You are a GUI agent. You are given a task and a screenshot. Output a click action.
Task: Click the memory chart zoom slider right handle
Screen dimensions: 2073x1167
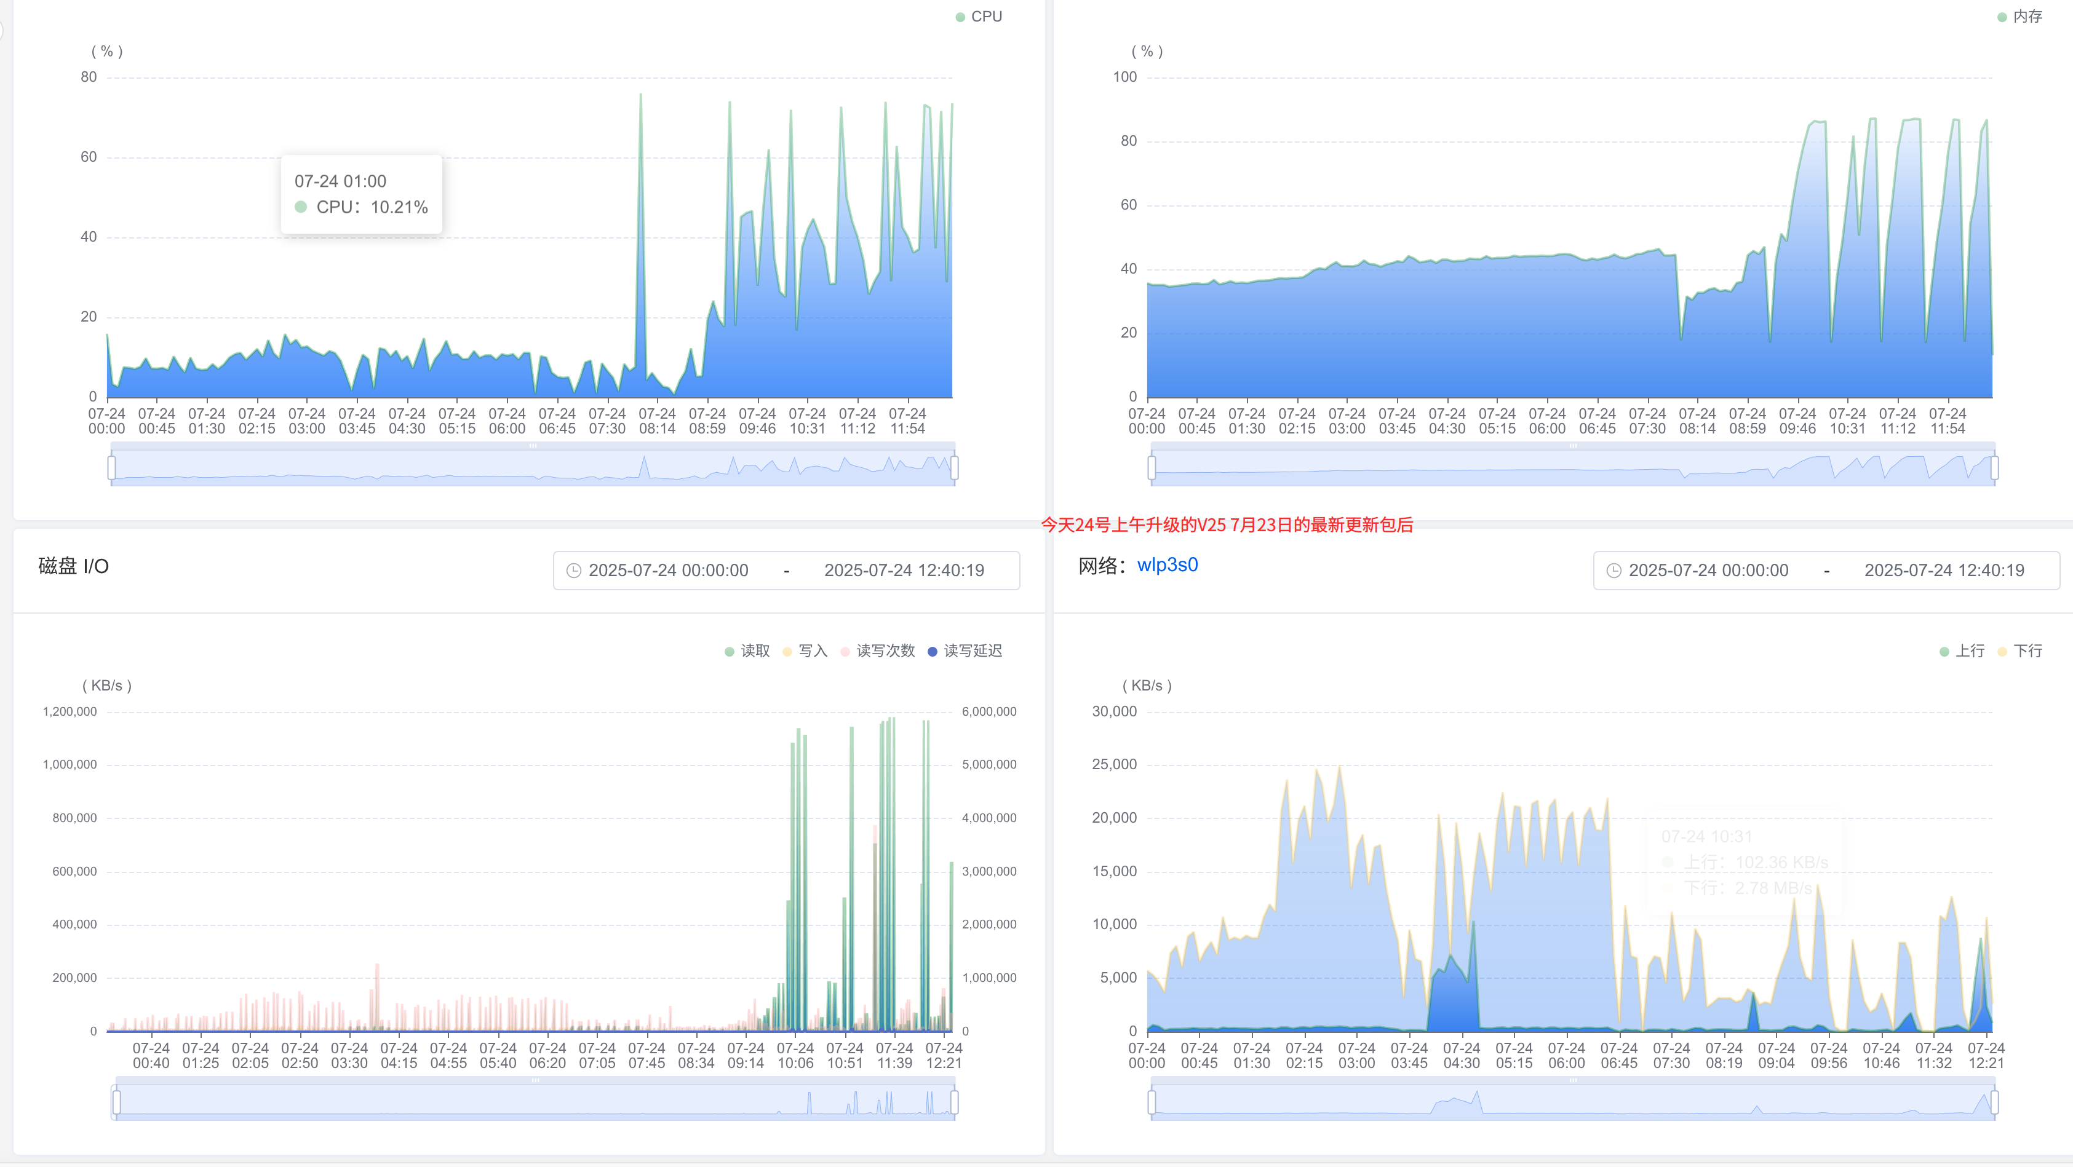click(x=1994, y=467)
